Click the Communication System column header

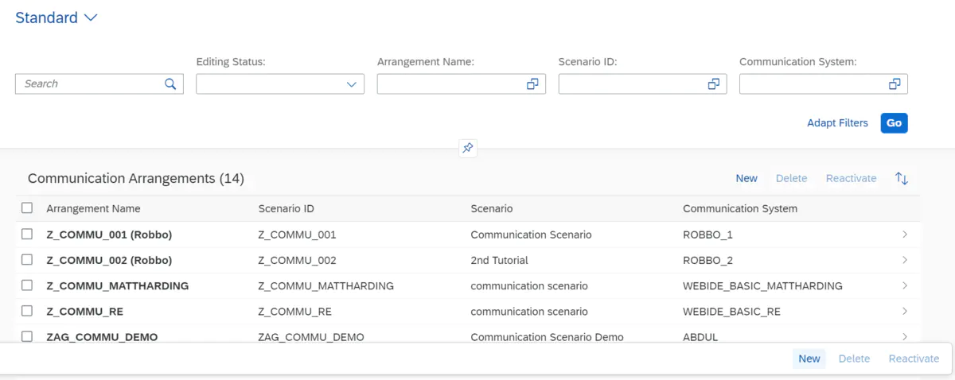(x=739, y=208)
